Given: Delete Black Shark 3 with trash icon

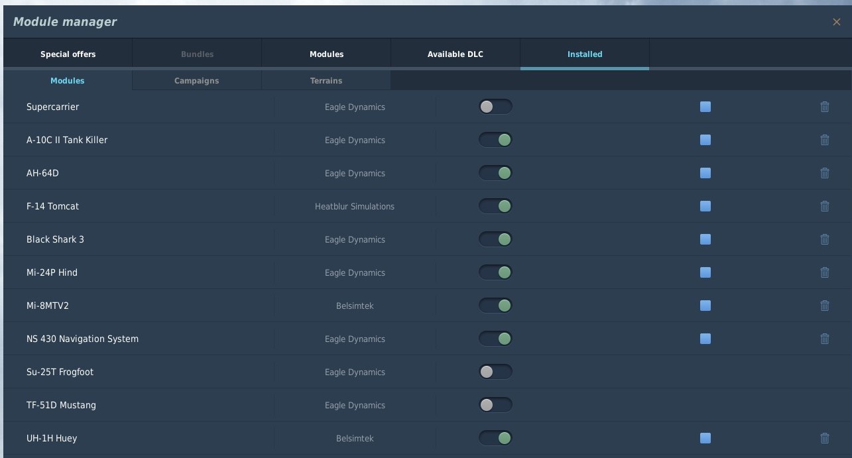Looking at the screenshot, I should [x=825, y=239].
